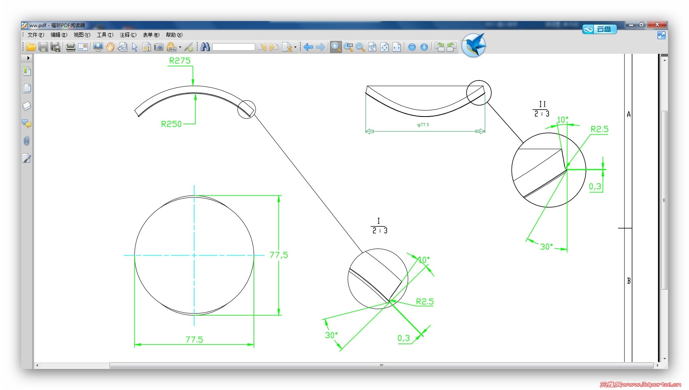The image size is (689, 390).
Task: Toggle full screen expand icon
Action: pyautogui.click(x=662, y=35)
